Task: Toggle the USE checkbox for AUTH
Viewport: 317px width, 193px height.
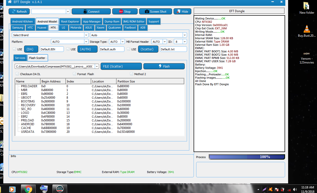Action: (68, 49)
